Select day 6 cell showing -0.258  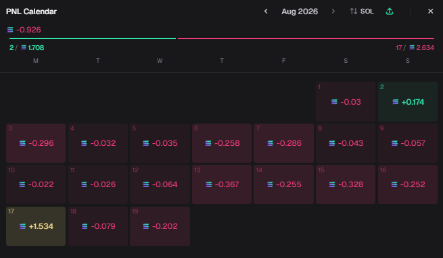222,143
